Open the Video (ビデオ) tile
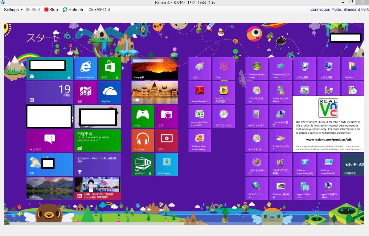The height and width of the screenshot is (236, 369). coord(166,140)
